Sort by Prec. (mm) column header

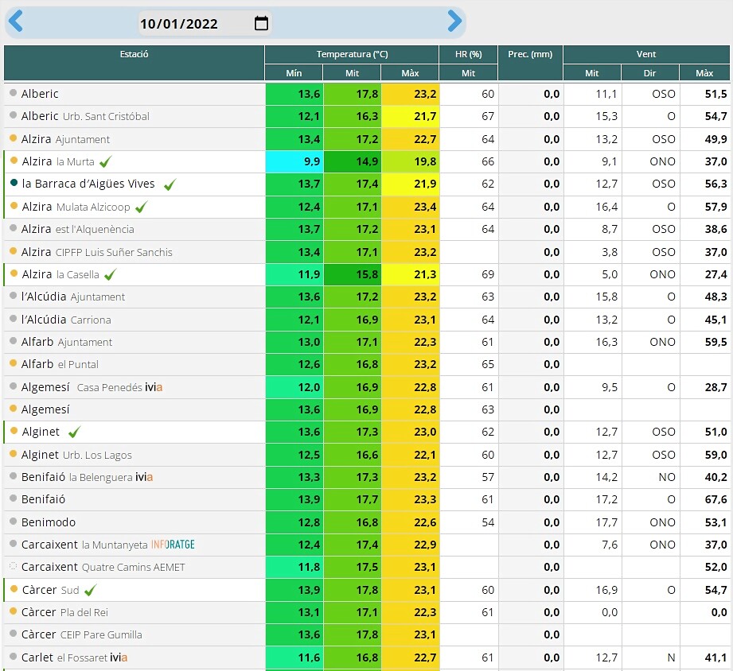pyautogui.click(x=530, y=63)
